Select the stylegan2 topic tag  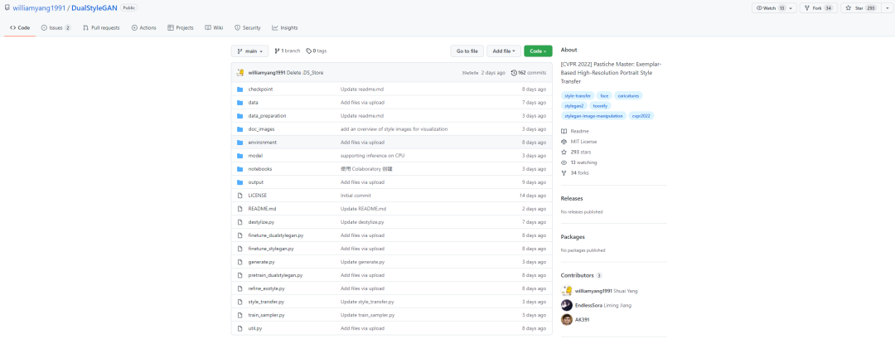pyautogui.click(x=573, y=105)
